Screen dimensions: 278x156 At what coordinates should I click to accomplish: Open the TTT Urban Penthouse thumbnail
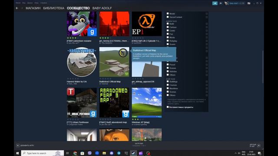click(82, 103)
